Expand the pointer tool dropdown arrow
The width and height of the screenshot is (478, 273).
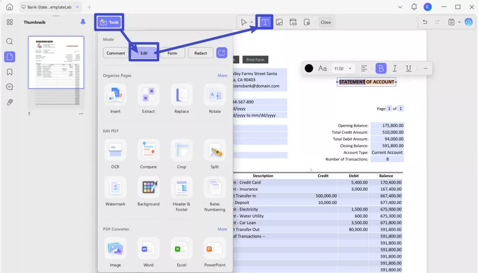click(252, 22)
